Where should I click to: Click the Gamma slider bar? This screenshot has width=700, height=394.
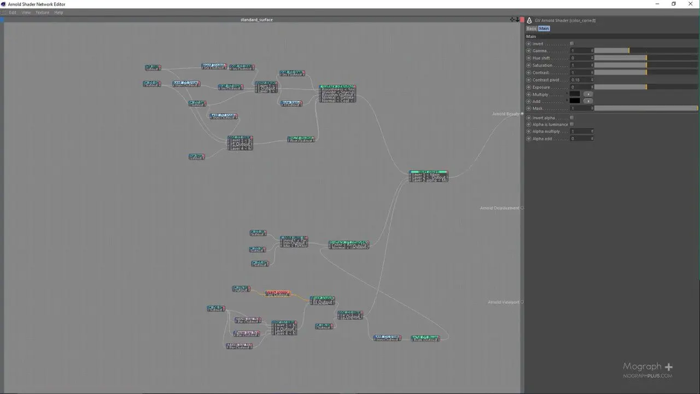click(x=646, y=51)
